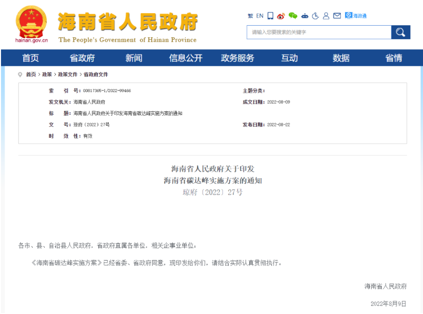Go to 政务服务 in the navigation bar
This screenshot has width=423, height=314.
click(x=237, y=58)
